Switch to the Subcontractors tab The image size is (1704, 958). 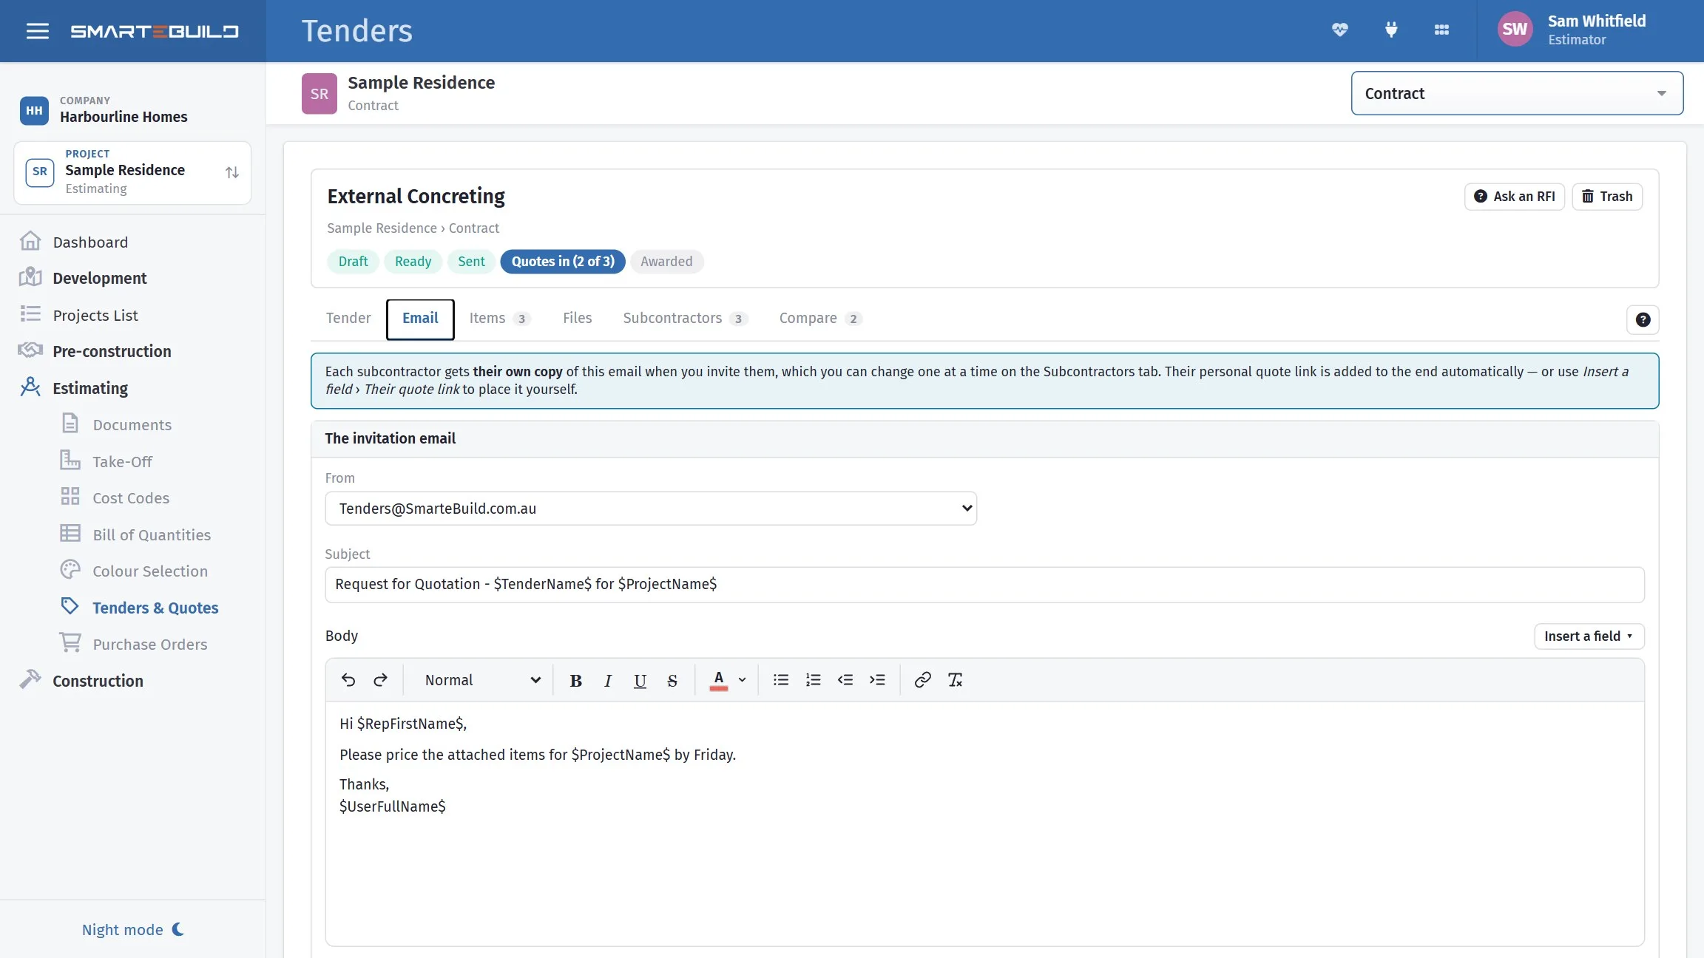pos(685,318)
